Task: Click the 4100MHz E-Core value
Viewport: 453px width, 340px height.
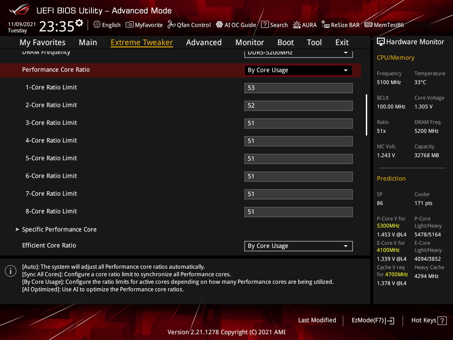Action: tap(388, 250)
